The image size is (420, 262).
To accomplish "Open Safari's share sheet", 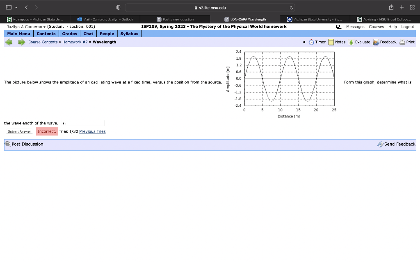I will point(392,7).
